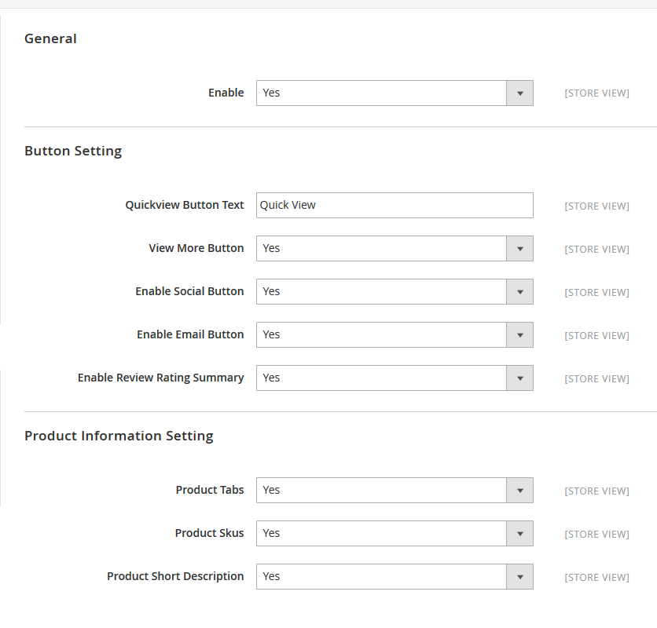The width and height of the screenshot is (657, 628).
Task: Expand the View More Button dropdown
Action: point(394,248)
